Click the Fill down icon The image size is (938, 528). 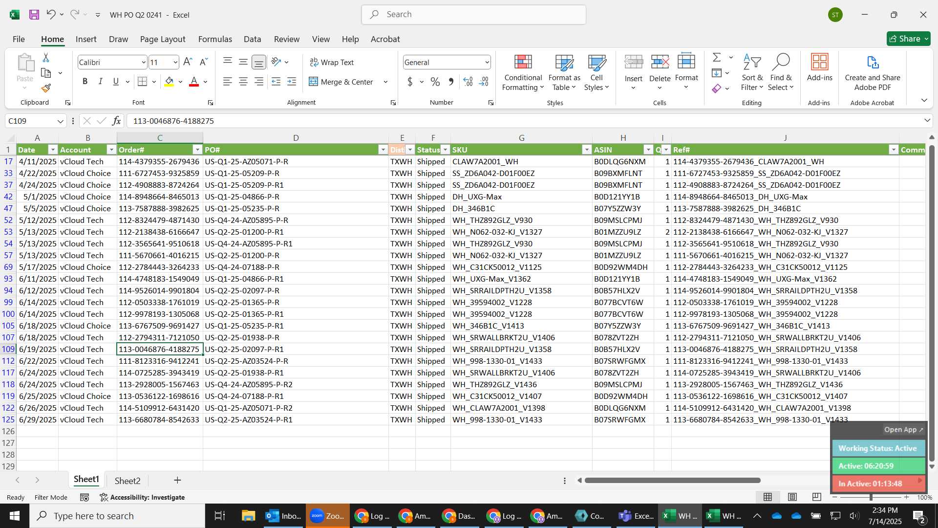click(717, 73)
